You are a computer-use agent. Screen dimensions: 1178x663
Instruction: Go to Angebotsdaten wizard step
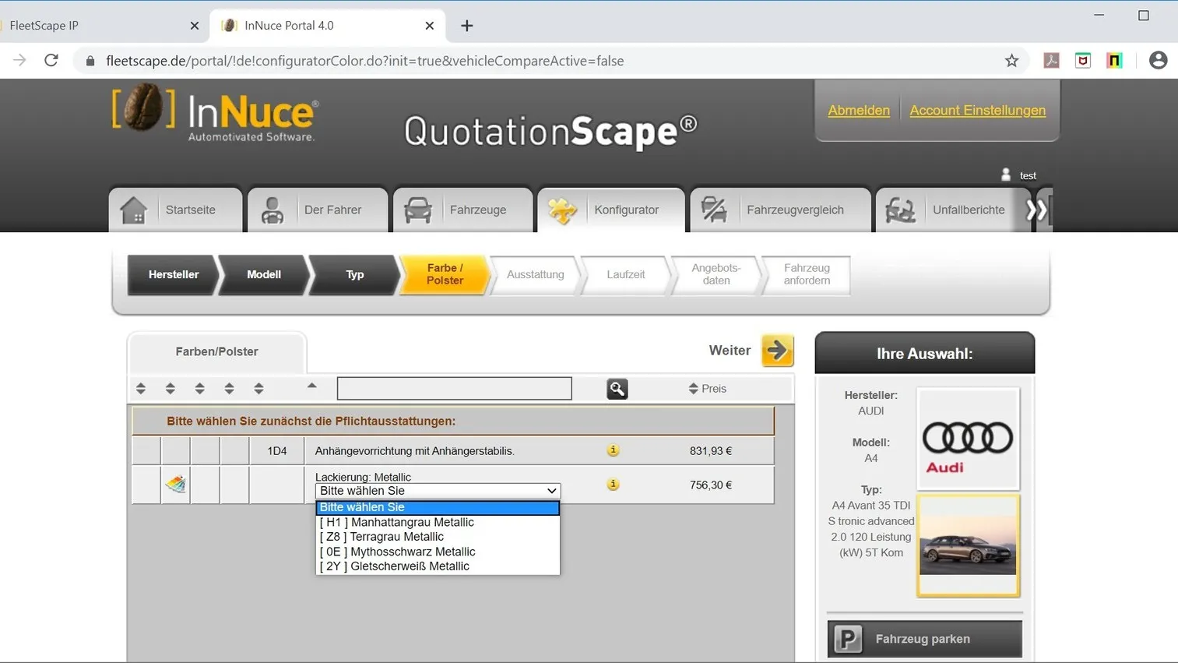716,275
